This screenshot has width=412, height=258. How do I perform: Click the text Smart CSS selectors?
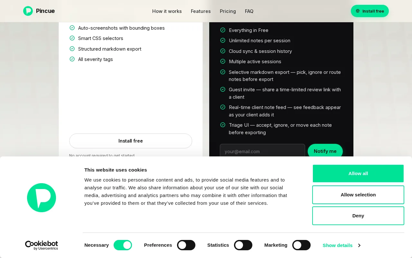tap(101, 38)
